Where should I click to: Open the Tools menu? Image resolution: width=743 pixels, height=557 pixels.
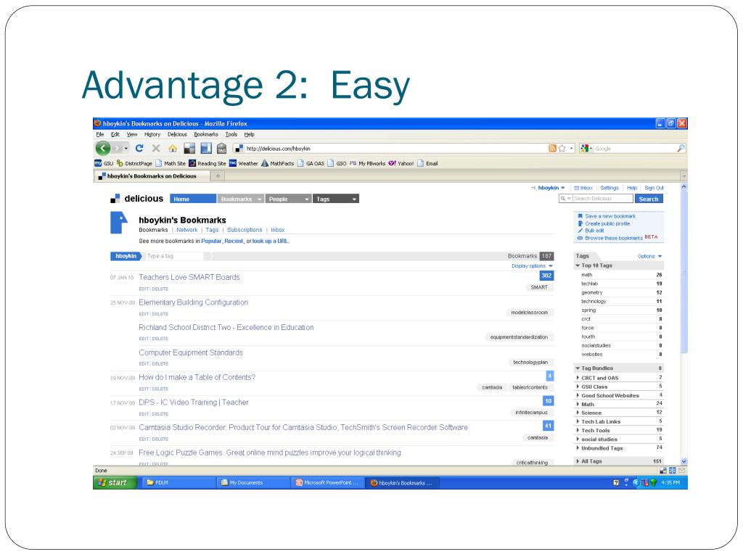tap(231, 134)
